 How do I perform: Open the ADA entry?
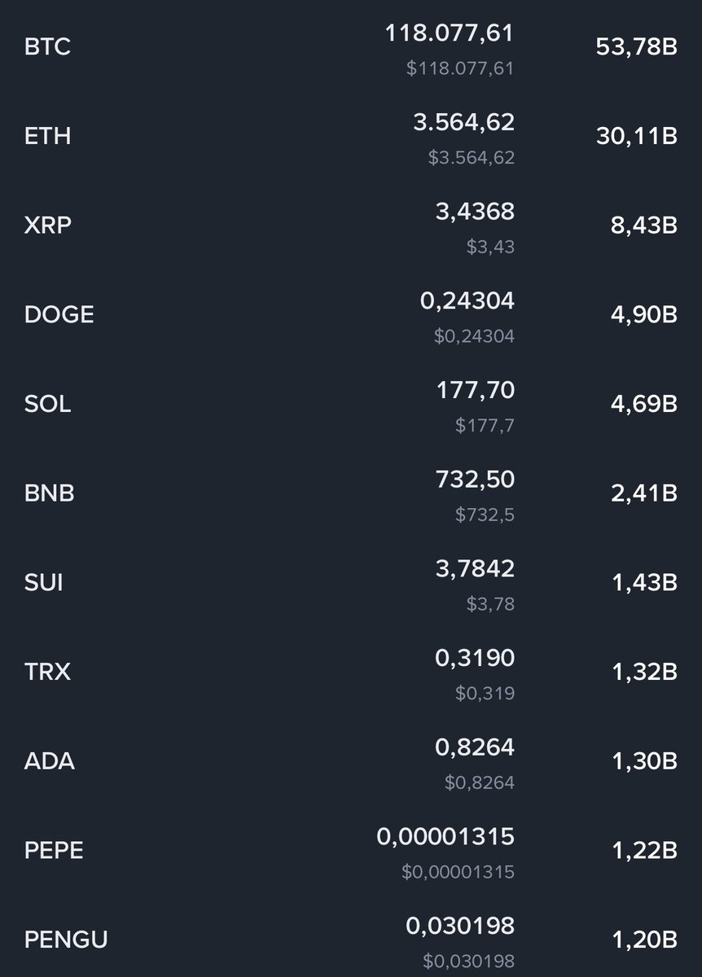pos(351,761)
